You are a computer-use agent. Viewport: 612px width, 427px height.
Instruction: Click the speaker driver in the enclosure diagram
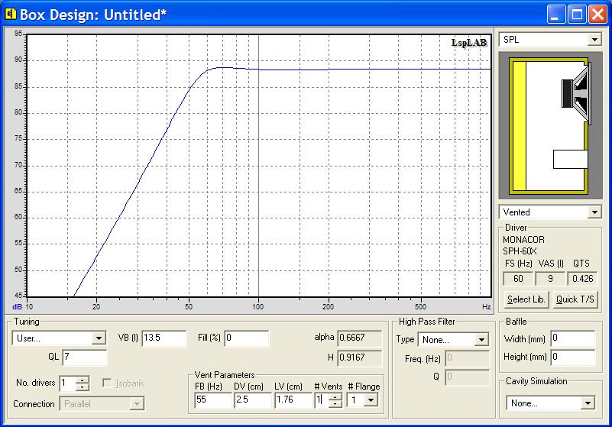point(575,94)
